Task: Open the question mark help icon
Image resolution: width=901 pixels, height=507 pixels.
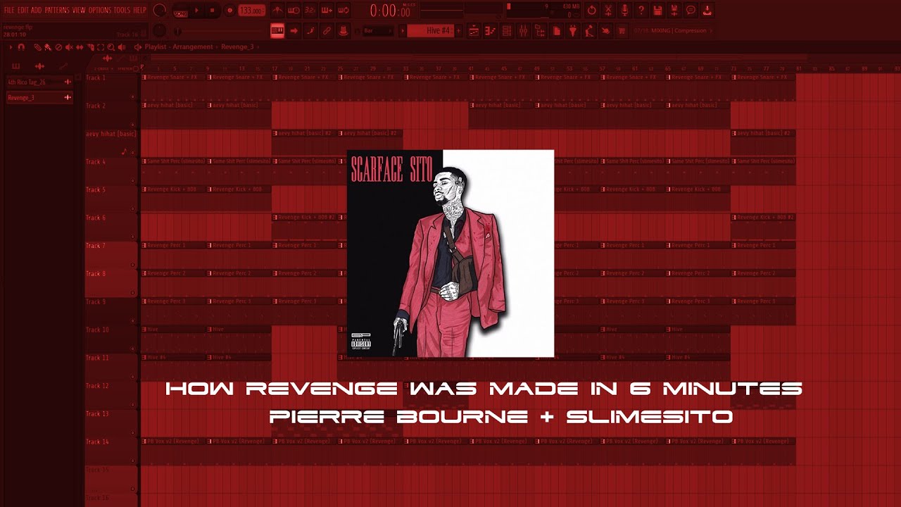Action: tap(641, 11)
